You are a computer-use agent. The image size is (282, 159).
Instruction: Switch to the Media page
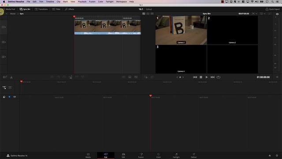pos(88,155)
